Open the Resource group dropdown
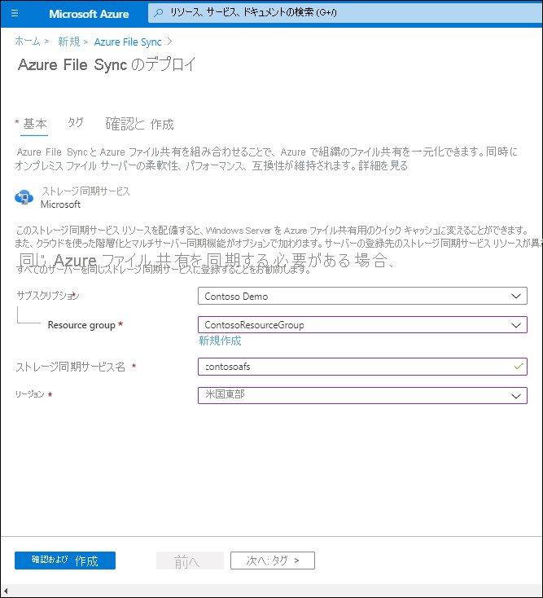The image size is (543, 598). (362, 325)
